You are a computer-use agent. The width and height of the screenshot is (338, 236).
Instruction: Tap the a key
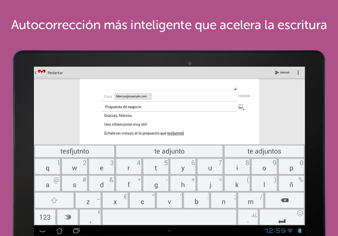pos(47,184)
